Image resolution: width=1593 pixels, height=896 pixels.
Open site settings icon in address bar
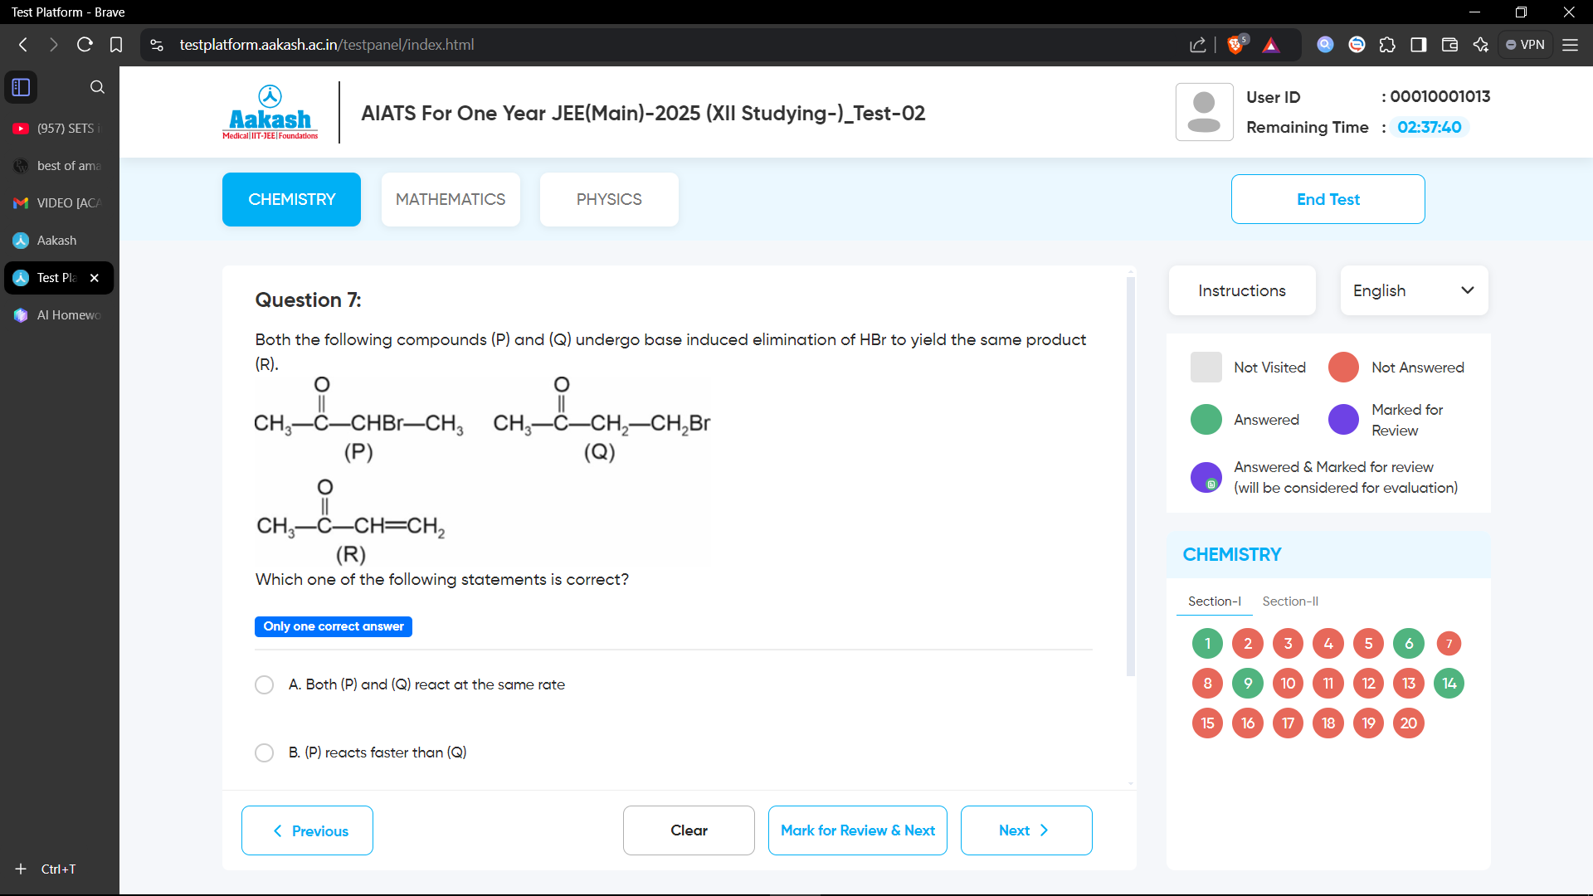(157, 45)
